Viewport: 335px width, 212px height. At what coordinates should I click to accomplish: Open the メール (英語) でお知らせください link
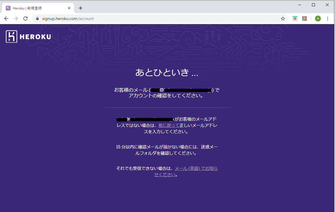click(x=186, y=171)
